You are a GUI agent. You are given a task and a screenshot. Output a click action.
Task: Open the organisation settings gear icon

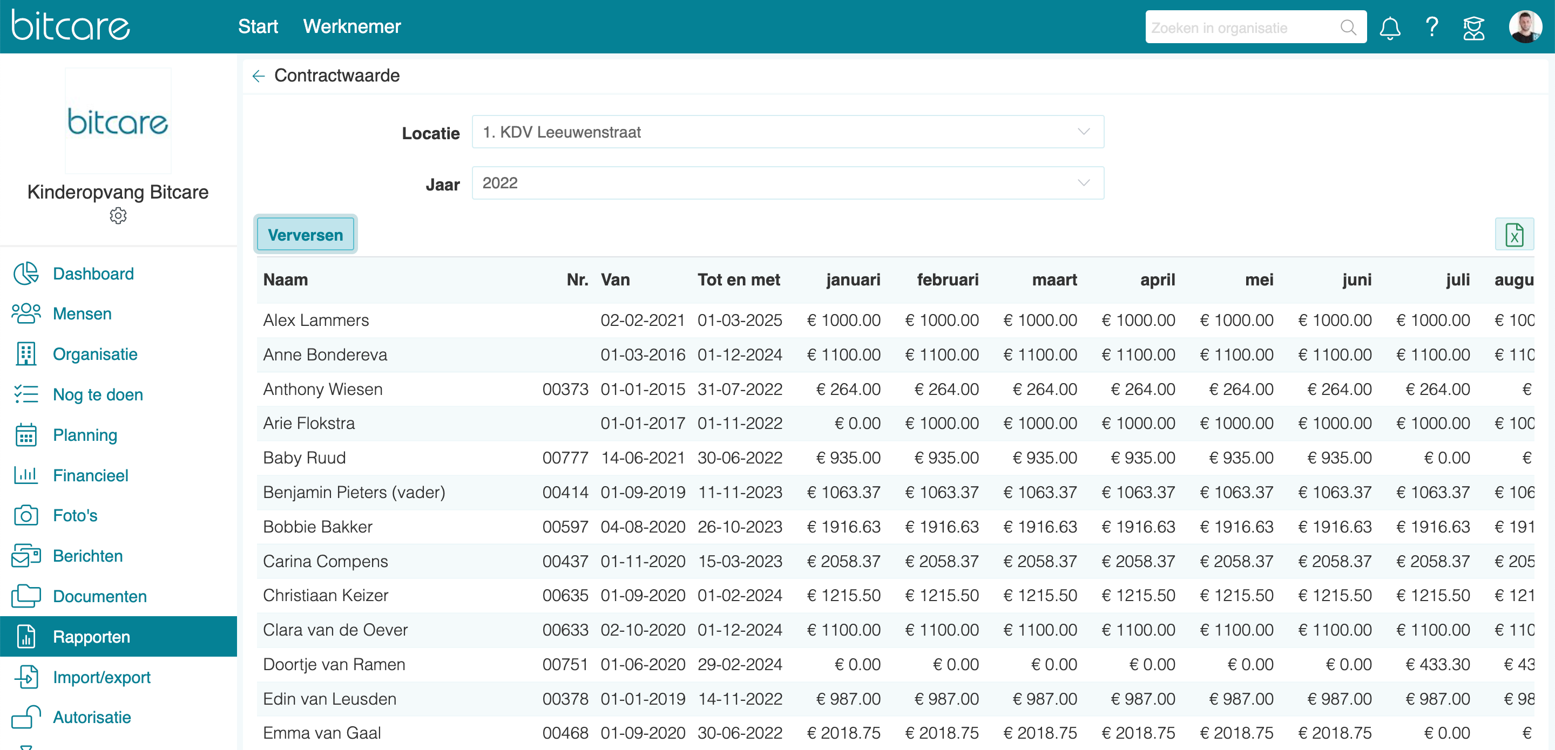(118, 216)
